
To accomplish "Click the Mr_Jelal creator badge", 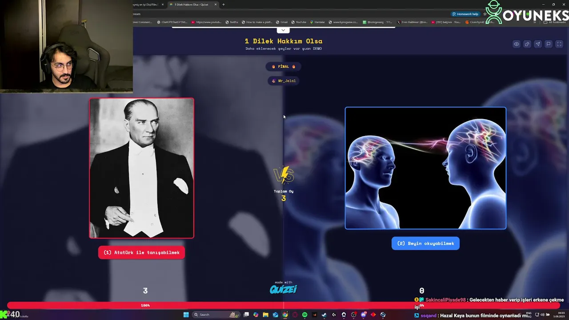I will tap(283, 81).
